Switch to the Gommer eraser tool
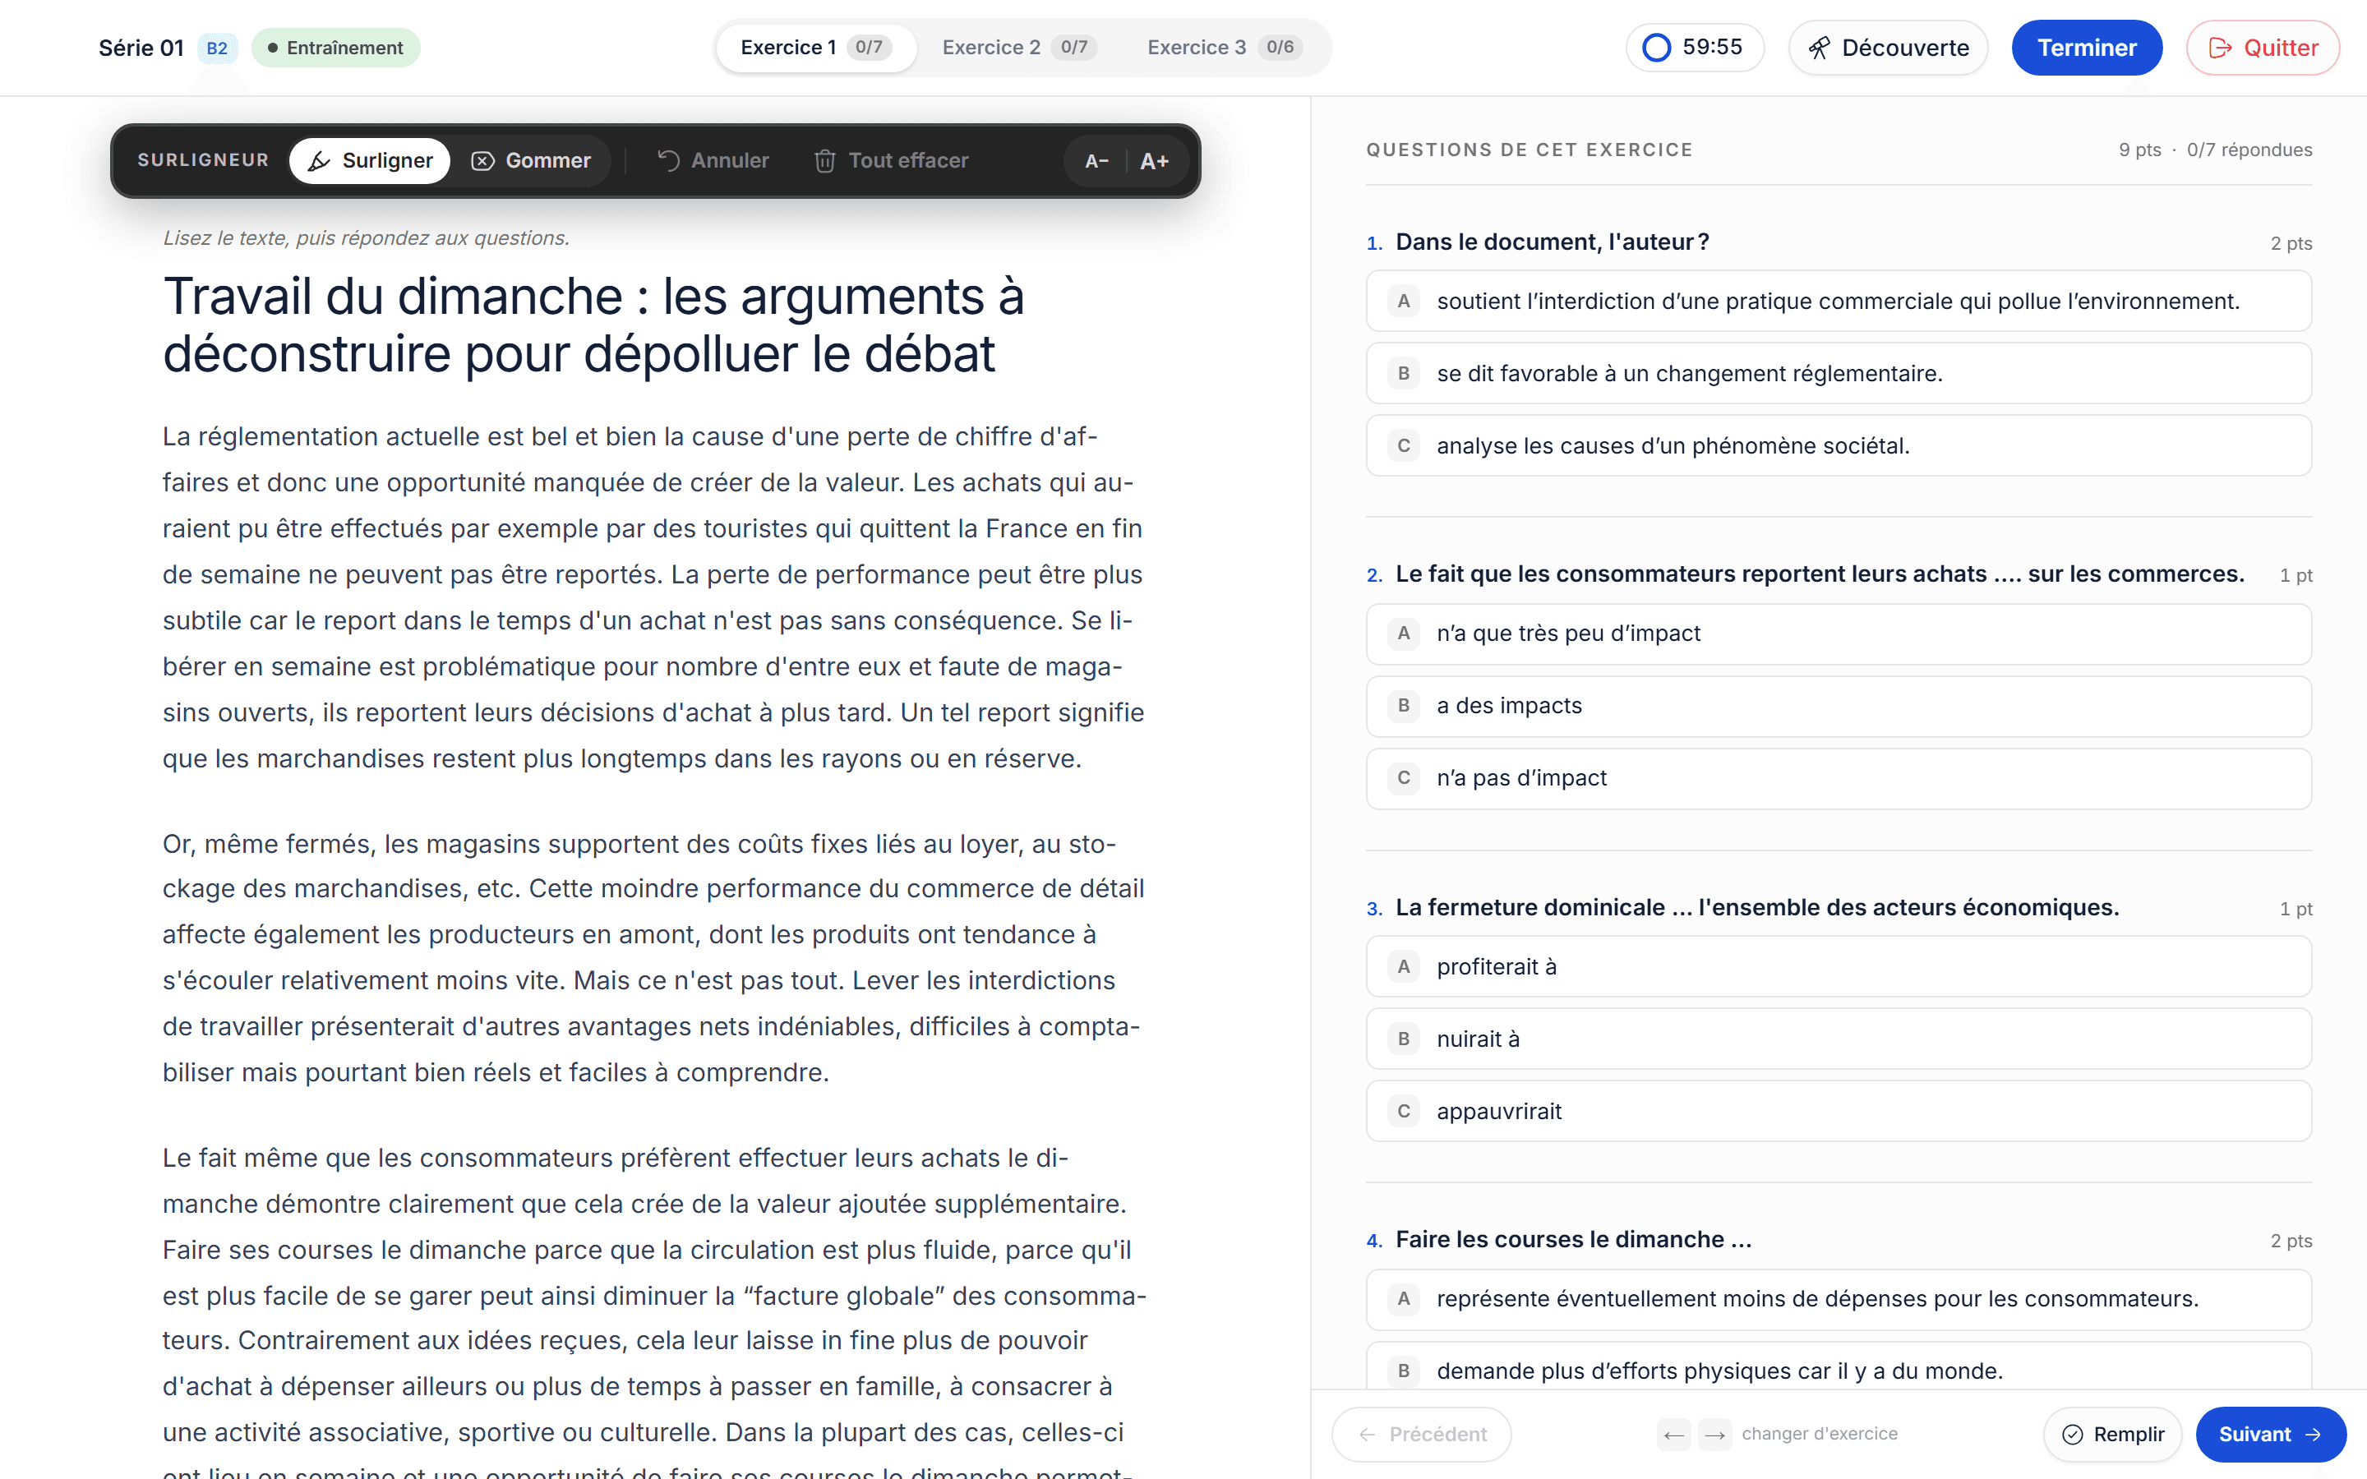Image resolution: width=2367 pixels, height=1479 pixels. [x=531, y=160]
